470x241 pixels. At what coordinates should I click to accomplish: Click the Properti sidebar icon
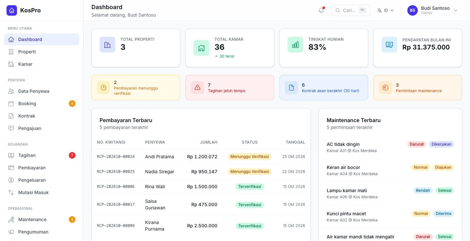click(x=11, y=52)
